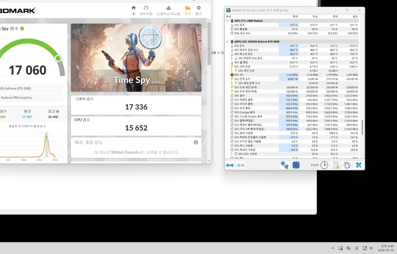The height and width of the screenshot is (254, 397).
Task: Expand the GPU 라인 전압 row
Action: tap(232, 71)
